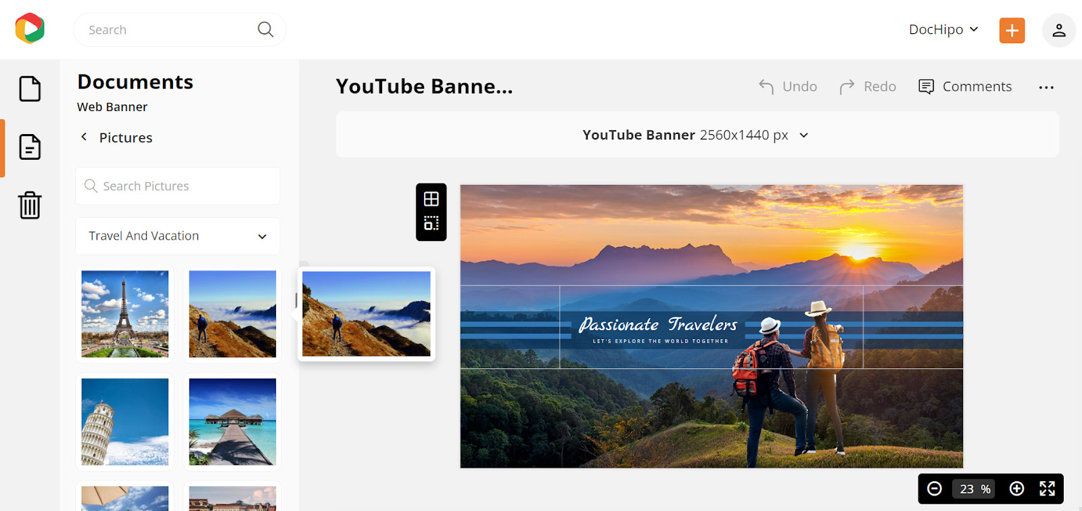Click the DocHipo logo icon
Screen dimensions: 1082x511
[x=30, y=28]
